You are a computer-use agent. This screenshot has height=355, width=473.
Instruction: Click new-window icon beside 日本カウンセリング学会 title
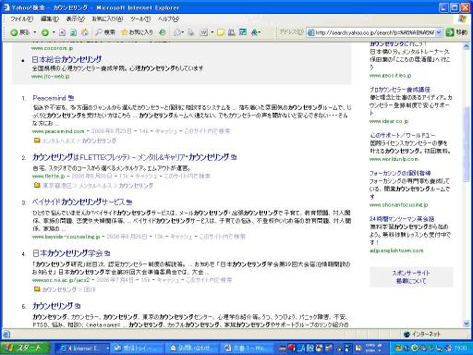coord(107,253)
